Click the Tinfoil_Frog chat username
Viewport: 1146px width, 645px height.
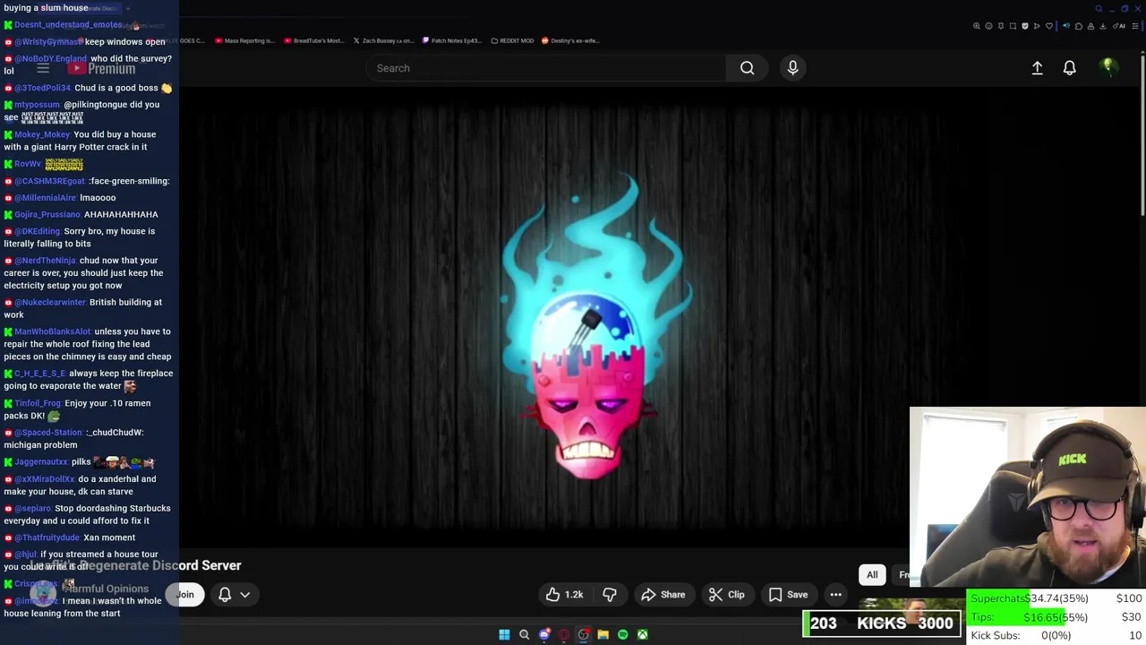coord(38,403)
